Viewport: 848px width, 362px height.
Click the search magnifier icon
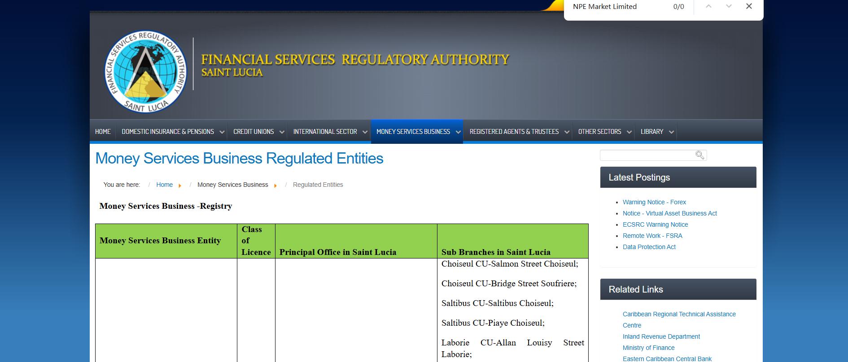click(699, 155)
